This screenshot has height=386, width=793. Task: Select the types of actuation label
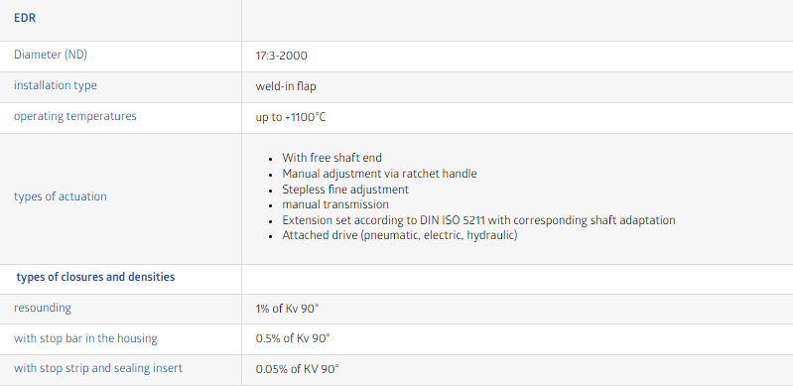pyautogui.click(x=61, y=196)
